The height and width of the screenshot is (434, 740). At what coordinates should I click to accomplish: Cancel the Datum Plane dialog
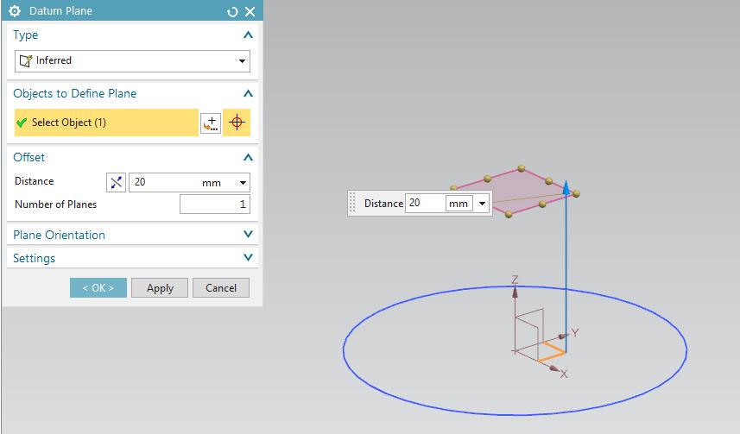[x=221, y=288]
